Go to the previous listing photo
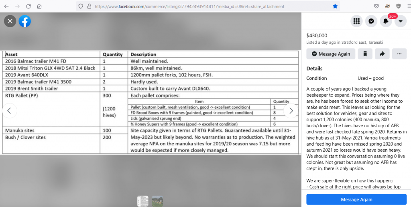Viewport: 411px width, 207px height. (x=10, y=111)
